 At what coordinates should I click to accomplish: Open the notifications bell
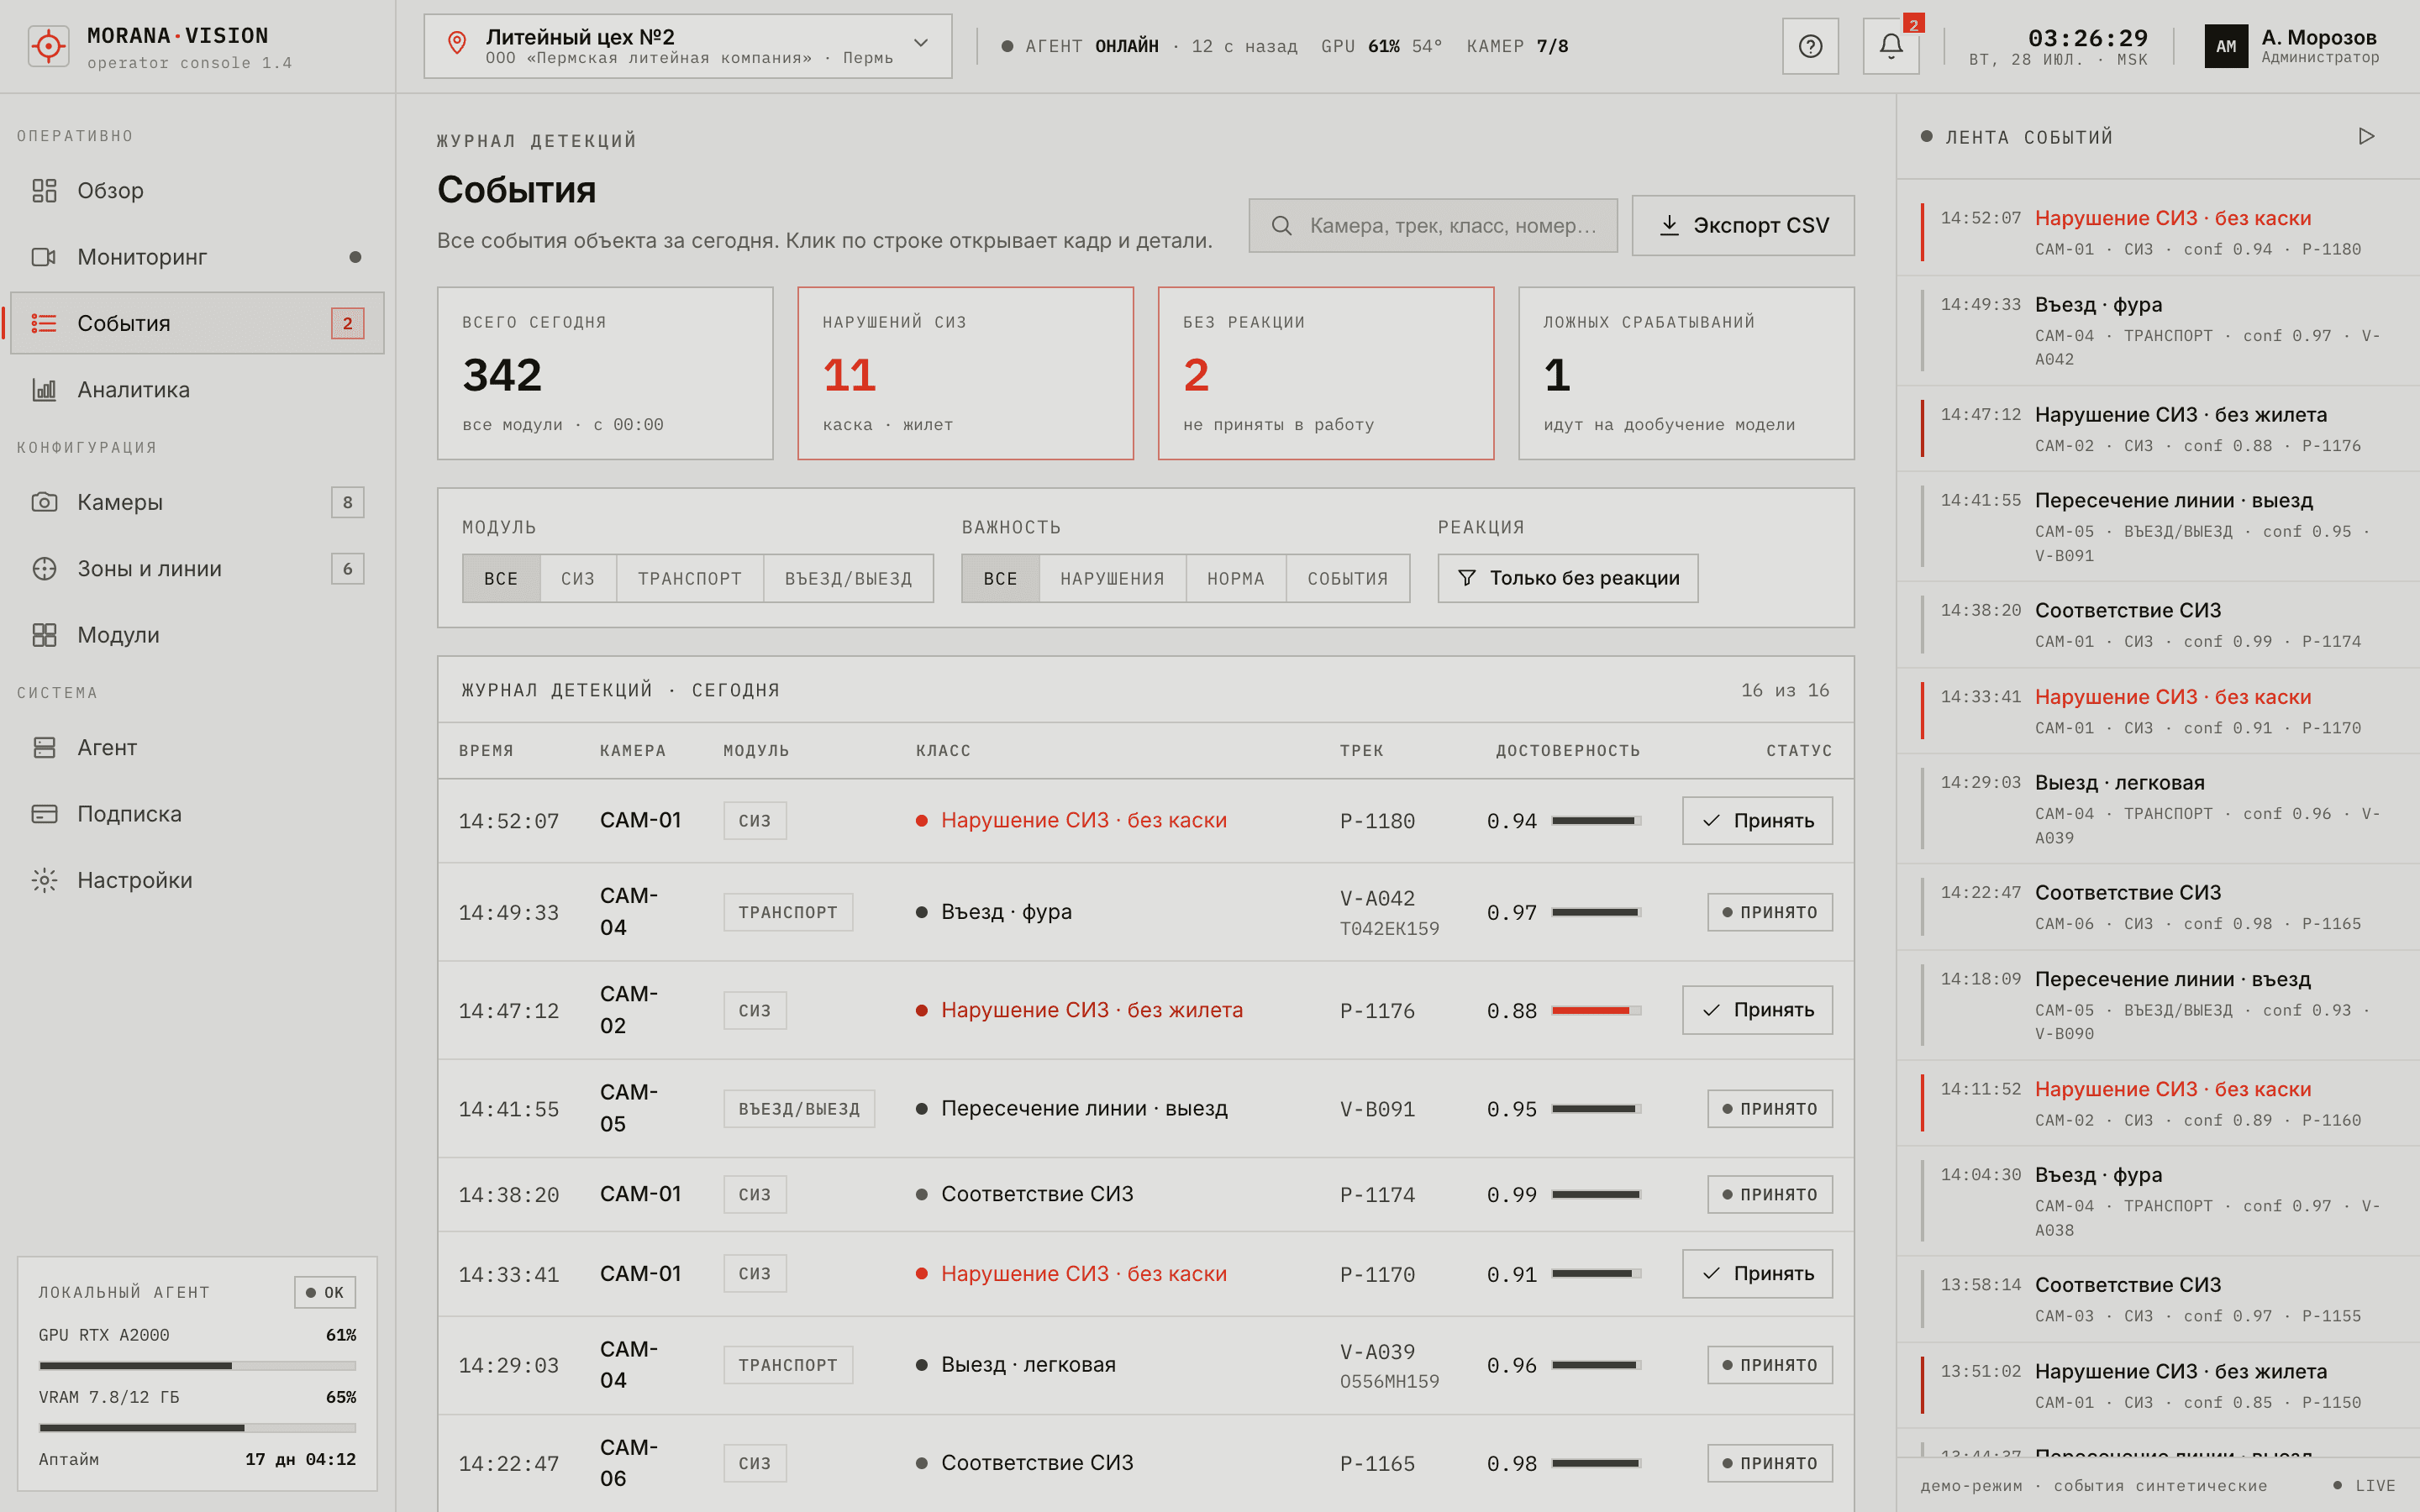[x=1890, y=46]
